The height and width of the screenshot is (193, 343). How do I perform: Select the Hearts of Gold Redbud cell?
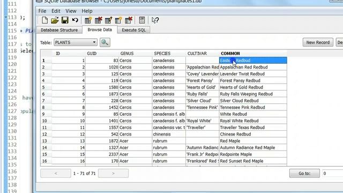click(x=253, y=87)
